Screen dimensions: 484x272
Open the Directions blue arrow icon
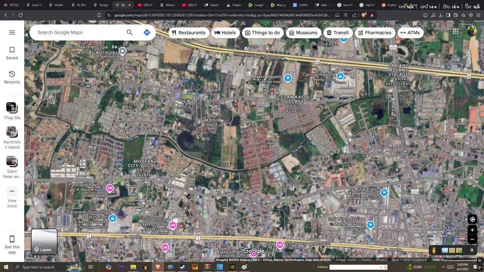(147, 32)
